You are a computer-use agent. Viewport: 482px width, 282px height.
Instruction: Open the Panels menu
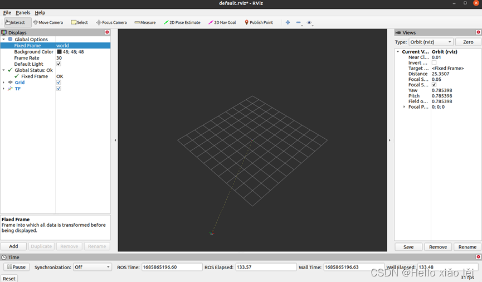(23, 13)
